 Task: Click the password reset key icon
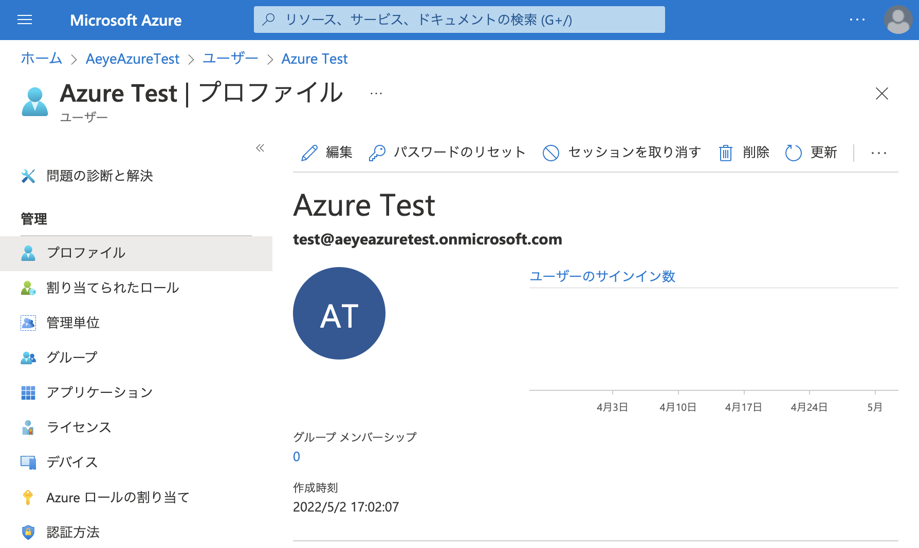click(377, 153)
